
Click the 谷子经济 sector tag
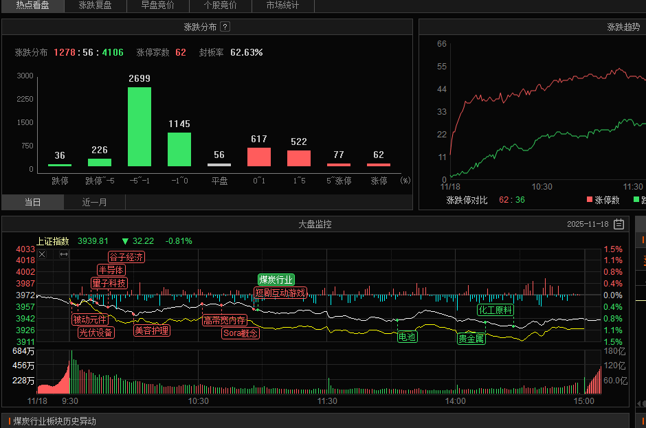(x=126, y=257)
